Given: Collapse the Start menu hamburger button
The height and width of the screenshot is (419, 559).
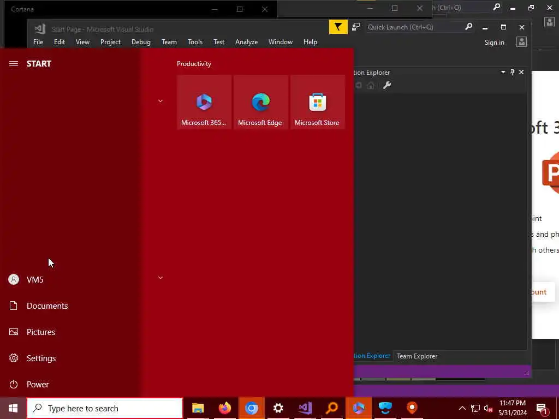Looking at the screenshot, I should [14, 63].
